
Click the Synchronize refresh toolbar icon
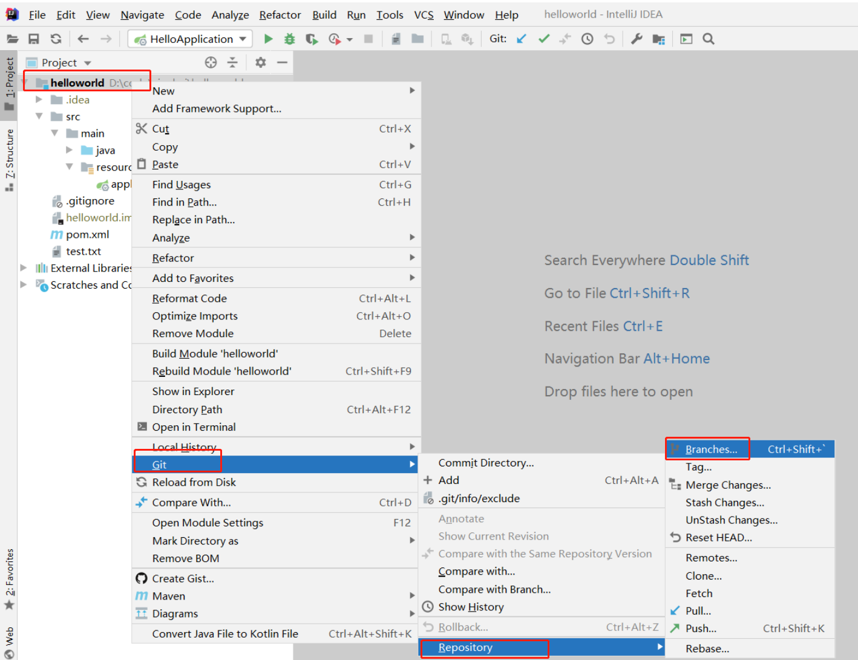point(56,39)
